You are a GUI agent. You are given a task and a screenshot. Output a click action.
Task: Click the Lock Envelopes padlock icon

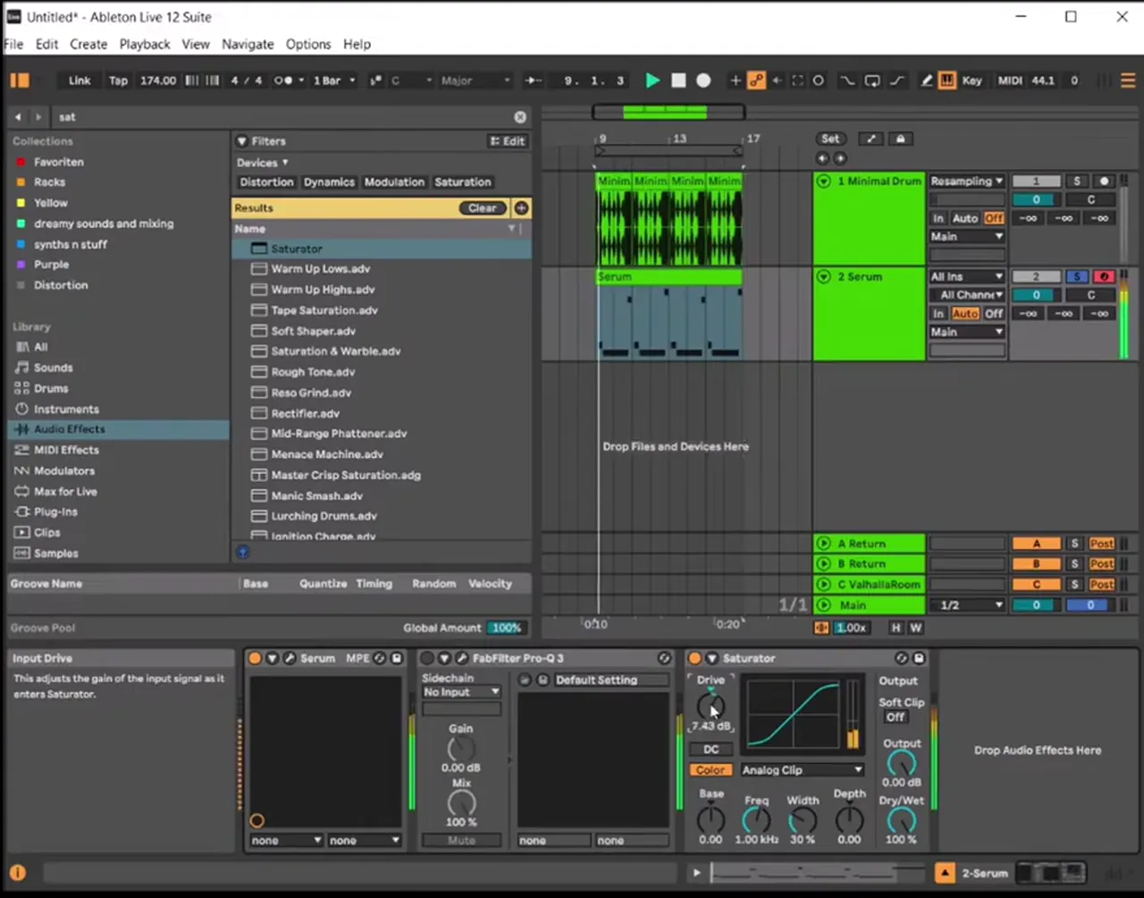pos(900,139)
